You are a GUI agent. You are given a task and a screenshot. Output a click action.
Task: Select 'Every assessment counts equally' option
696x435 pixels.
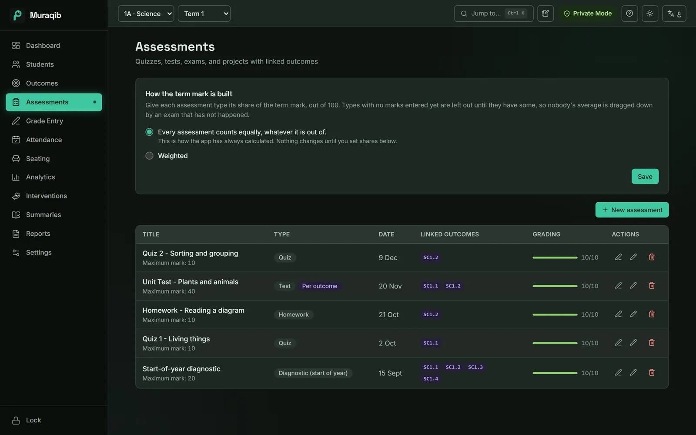(x=149, y=132)
